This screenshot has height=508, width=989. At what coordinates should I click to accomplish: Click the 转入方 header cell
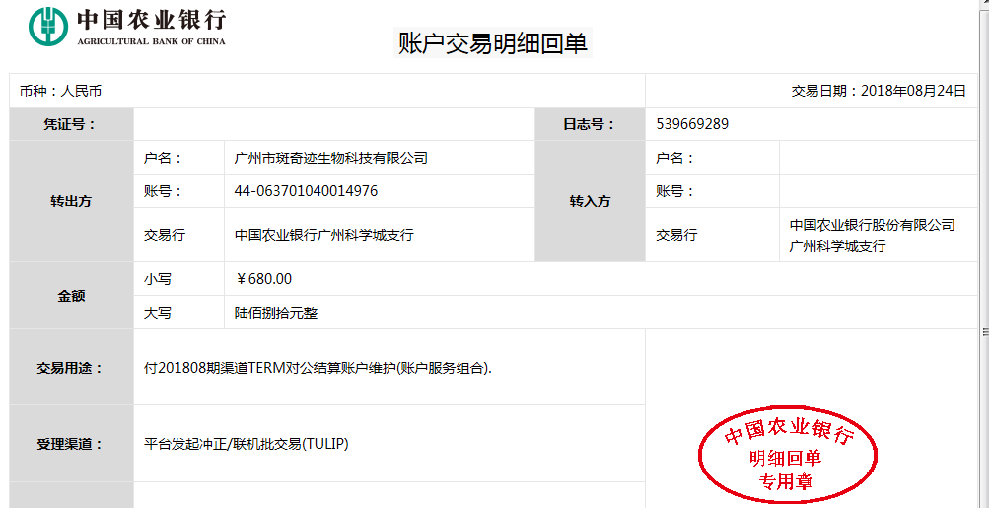point(590,201)
